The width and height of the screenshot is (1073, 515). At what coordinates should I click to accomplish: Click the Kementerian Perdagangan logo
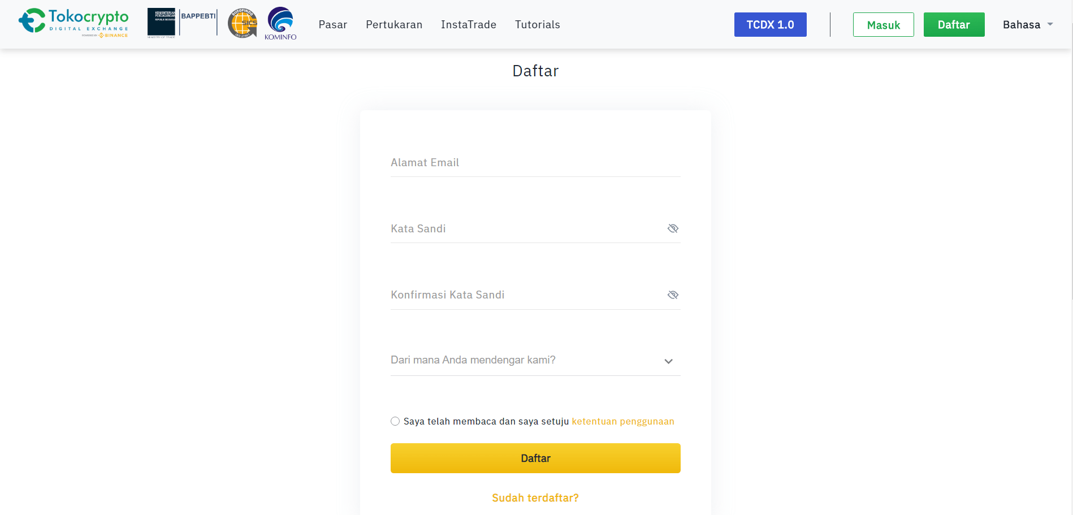161,23
